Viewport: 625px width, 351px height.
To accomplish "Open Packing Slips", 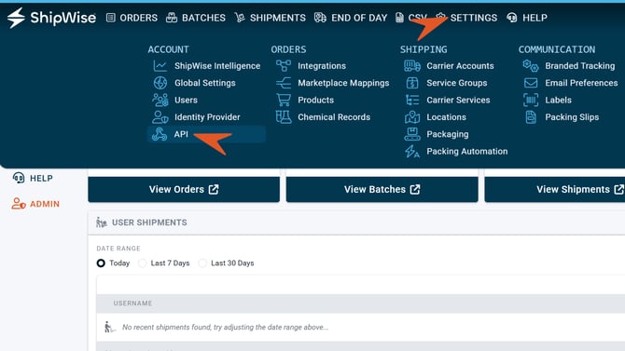I will [572, 117].
